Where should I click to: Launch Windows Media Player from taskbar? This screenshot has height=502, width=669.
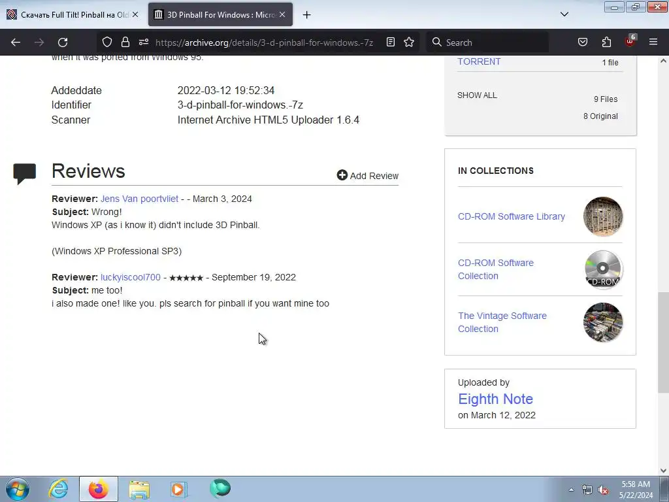tap(178, 489)
